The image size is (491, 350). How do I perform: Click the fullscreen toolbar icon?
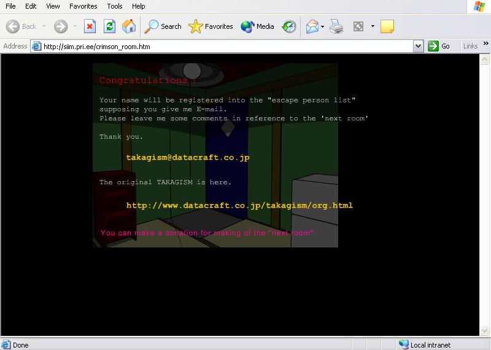(x=358, y=26)
